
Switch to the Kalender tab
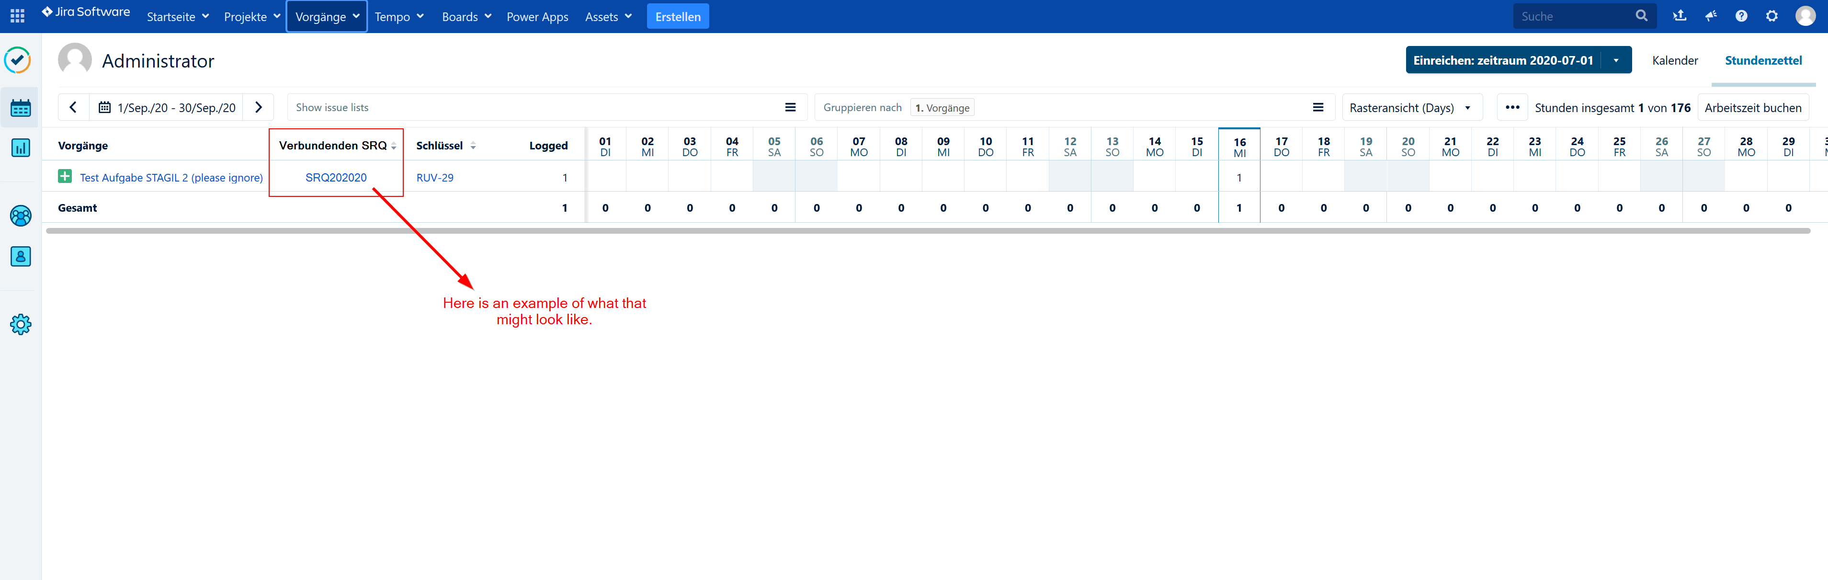(1674, 60)
